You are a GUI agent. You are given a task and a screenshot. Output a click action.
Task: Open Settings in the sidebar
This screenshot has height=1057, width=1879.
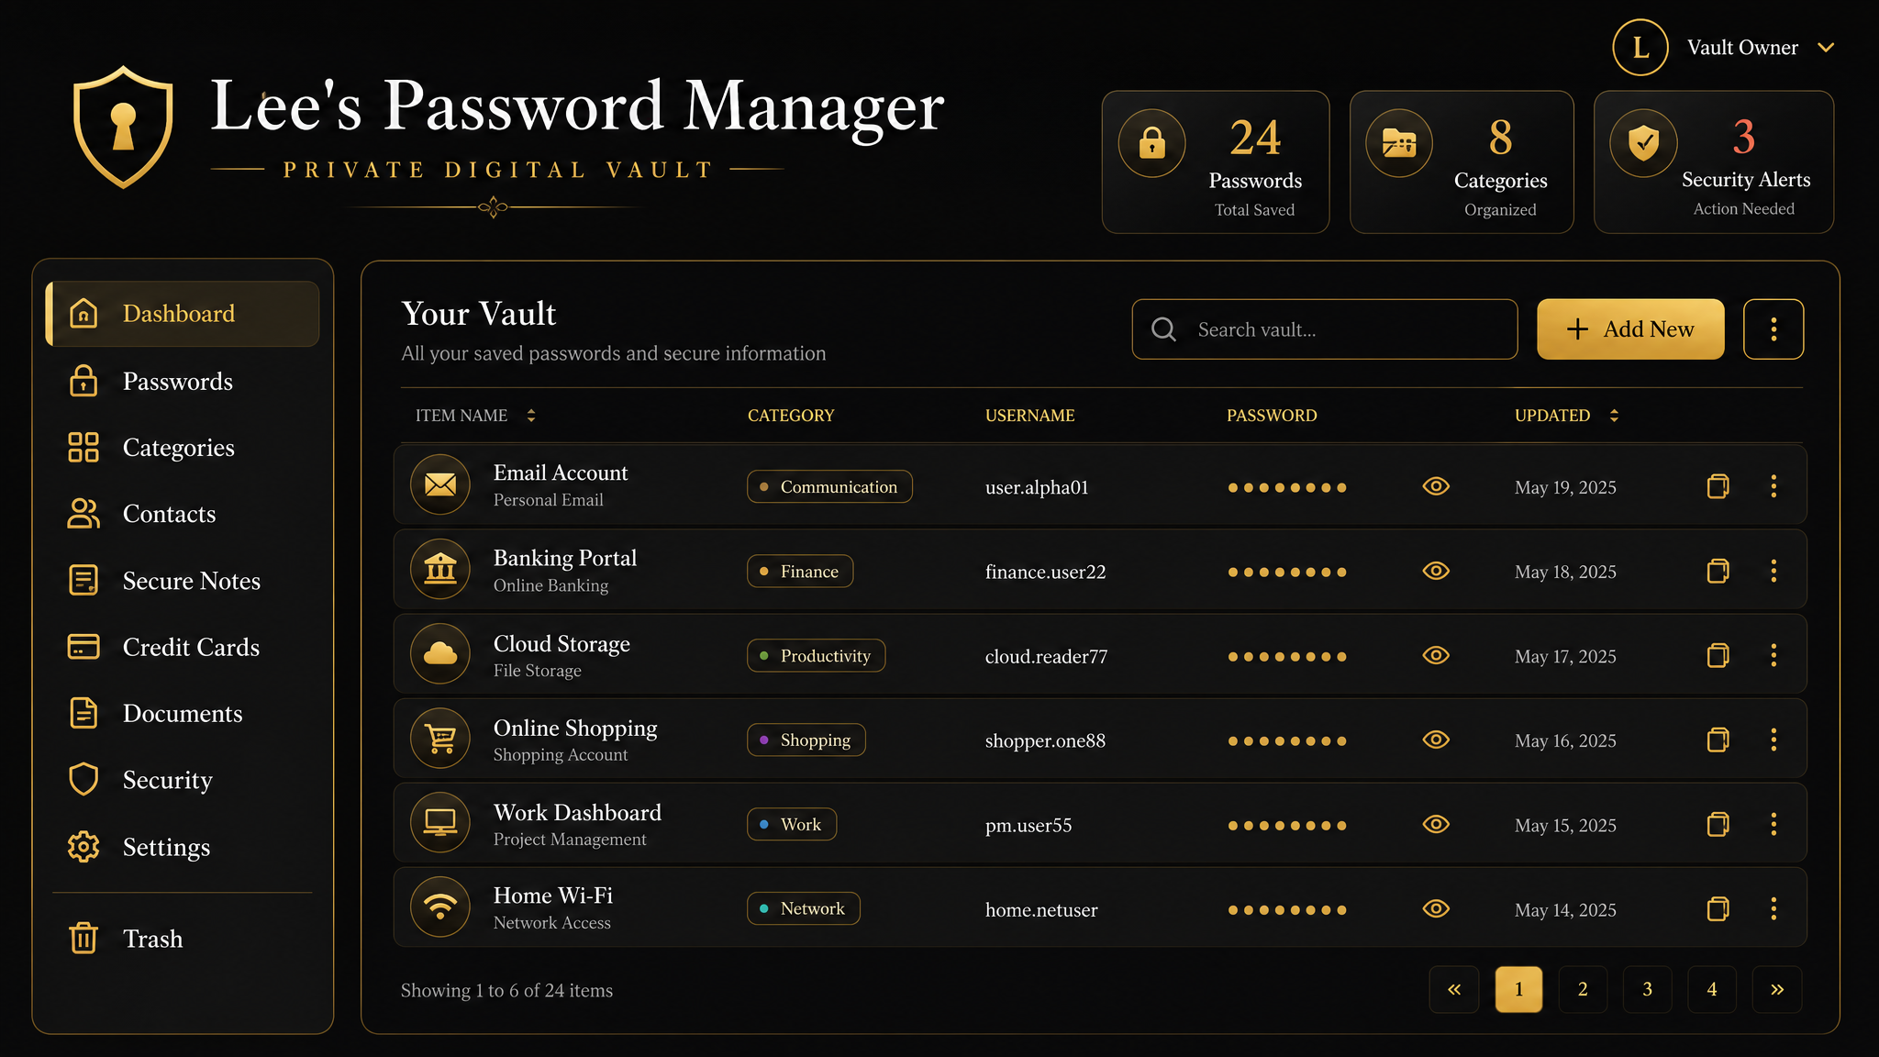click(183, 847)
